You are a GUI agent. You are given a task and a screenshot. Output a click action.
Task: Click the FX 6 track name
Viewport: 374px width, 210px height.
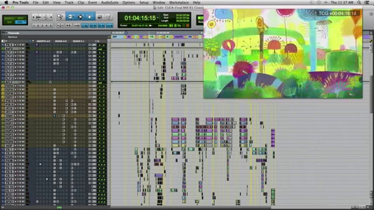click(x=9, y=172)
